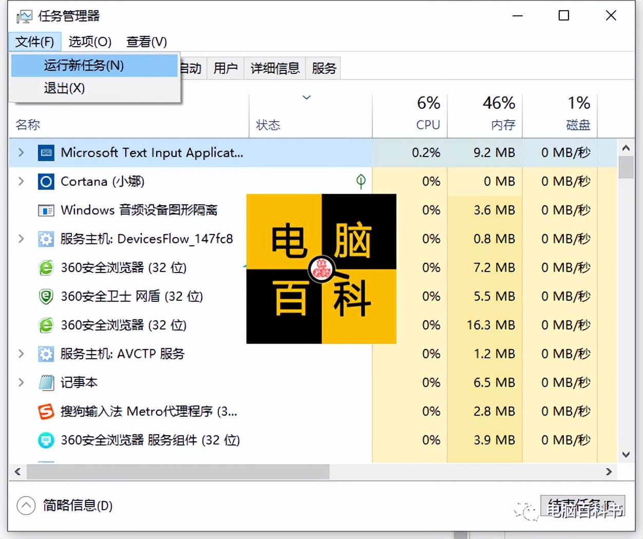Click the 360安全卫士 网盾 shield icon

point(46,296)
